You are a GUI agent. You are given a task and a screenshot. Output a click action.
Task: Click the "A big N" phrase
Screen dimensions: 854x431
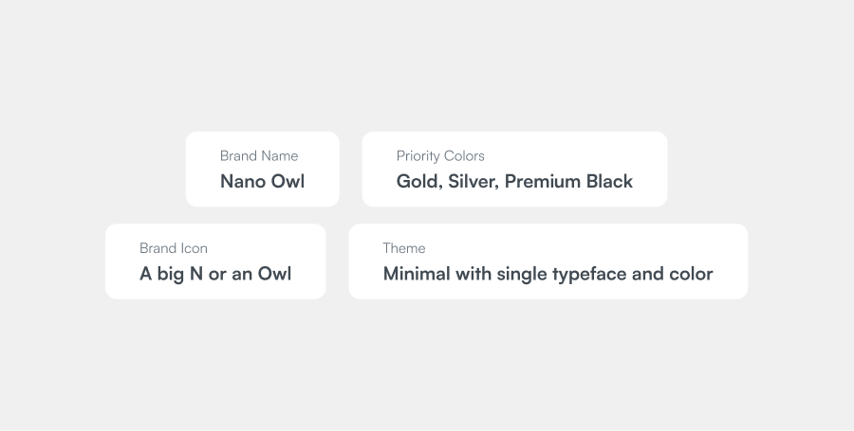[x=171, y=274]
